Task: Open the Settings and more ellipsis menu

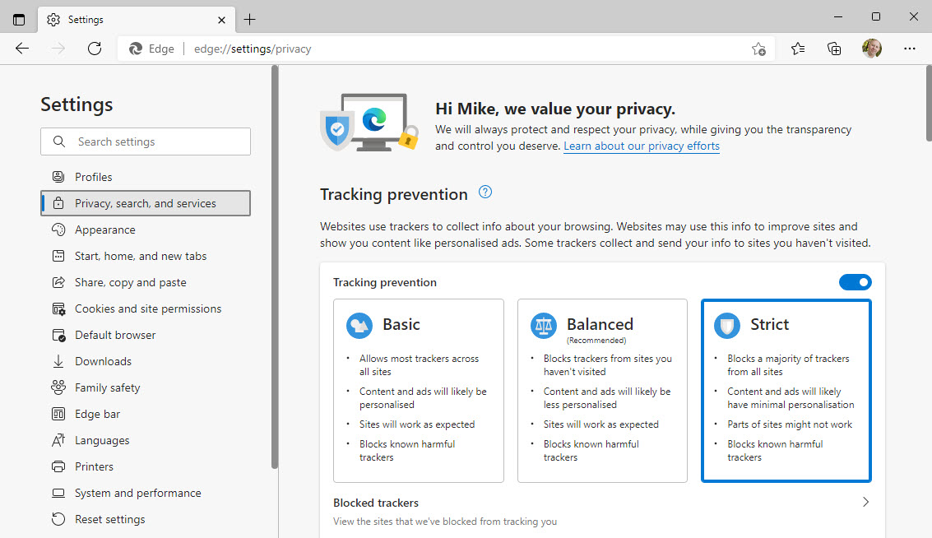Action: pos(909,49)
